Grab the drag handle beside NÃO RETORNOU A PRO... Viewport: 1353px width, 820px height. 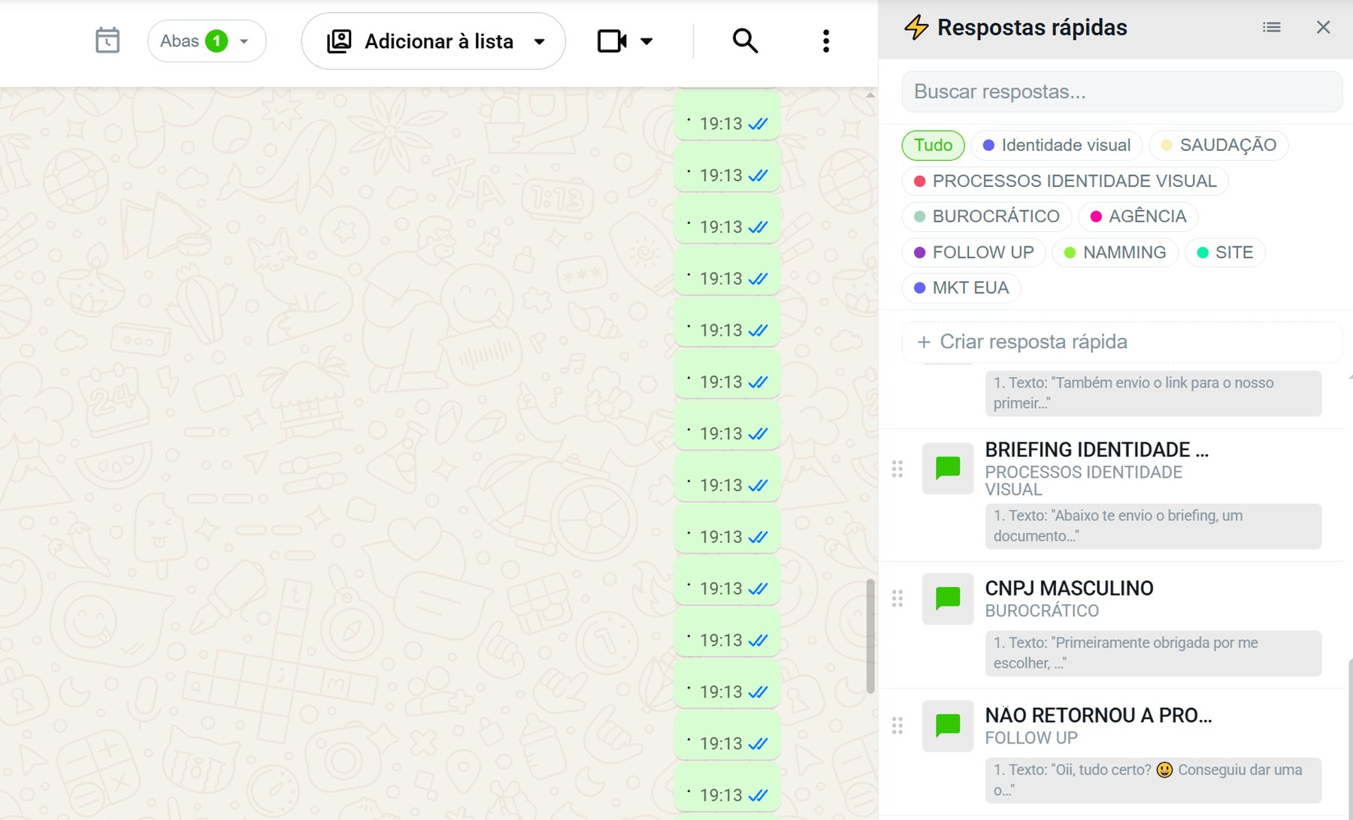point(897,725)
